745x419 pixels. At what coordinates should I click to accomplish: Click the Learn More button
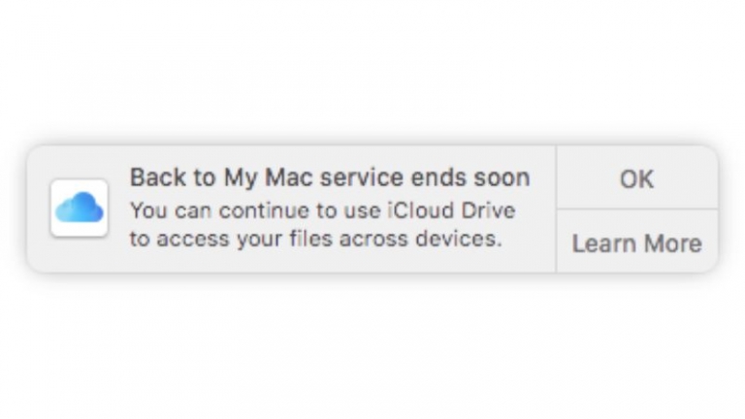point(636,242)
